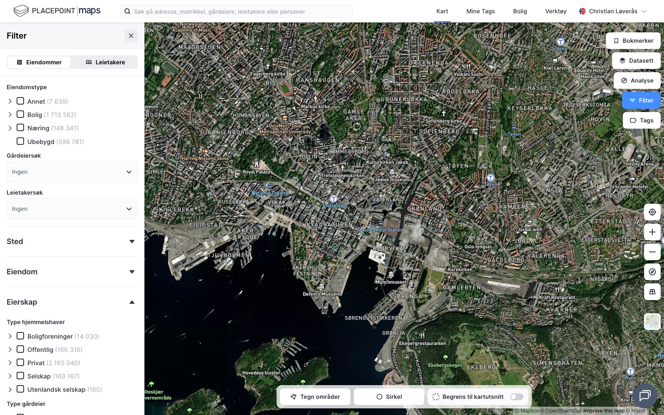The height and width of the screenshot is (415, 664).
Task: Click the address search field
Action: (x=237, y=11)
